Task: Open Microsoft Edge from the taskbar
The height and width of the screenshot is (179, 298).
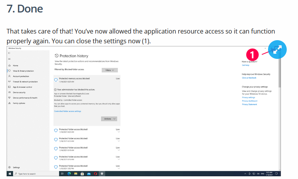Action: click(69, 174)
